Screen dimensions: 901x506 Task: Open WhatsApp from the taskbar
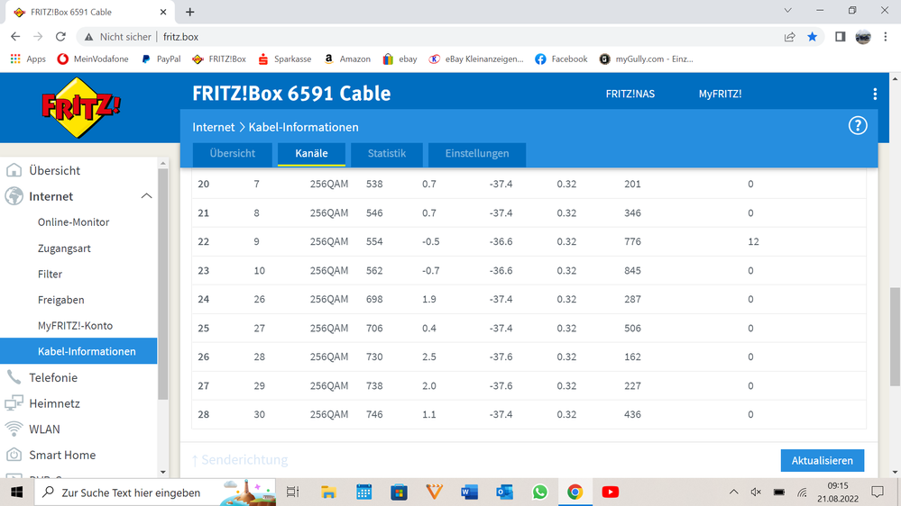tap(539, 492)
